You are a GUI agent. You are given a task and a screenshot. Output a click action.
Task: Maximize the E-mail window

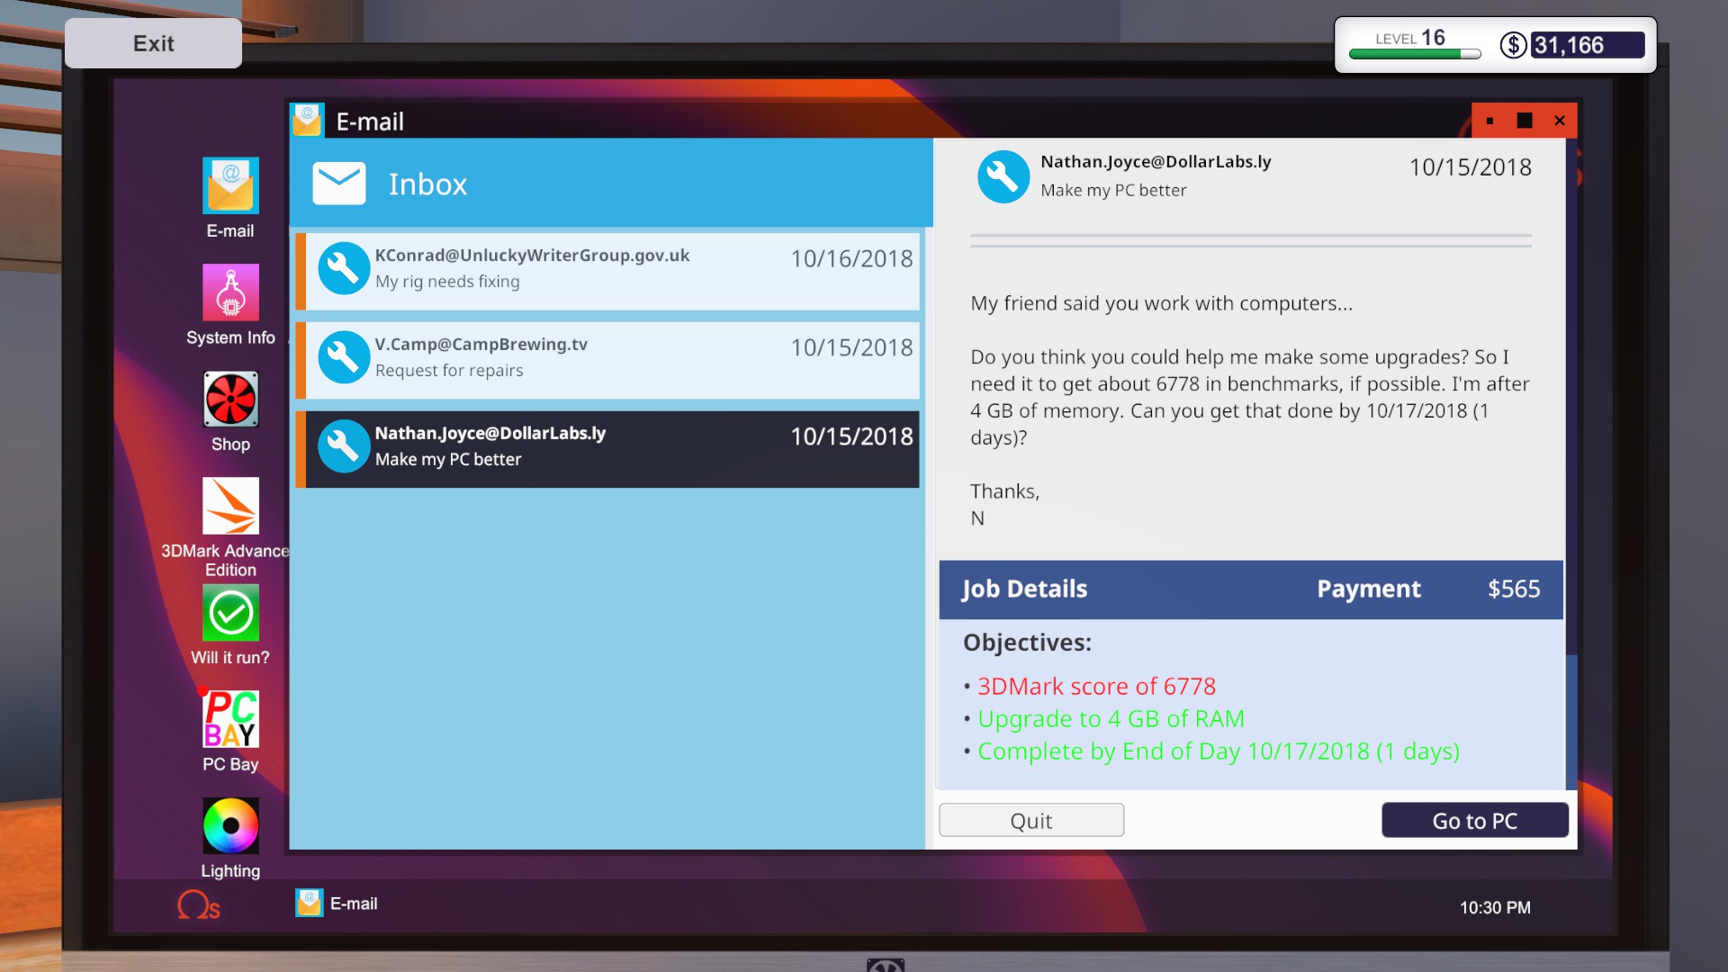(1525, 121)
